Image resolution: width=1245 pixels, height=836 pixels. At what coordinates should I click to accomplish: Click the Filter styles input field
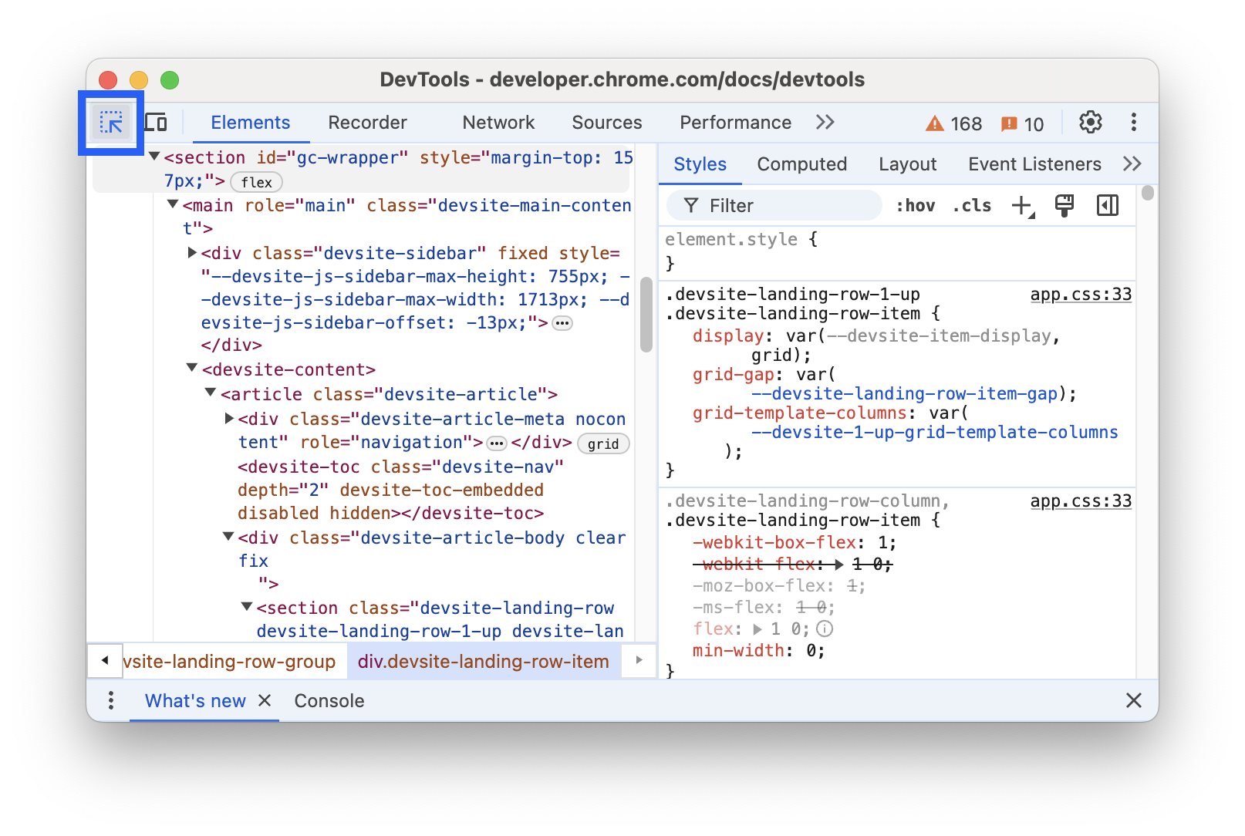771,205
